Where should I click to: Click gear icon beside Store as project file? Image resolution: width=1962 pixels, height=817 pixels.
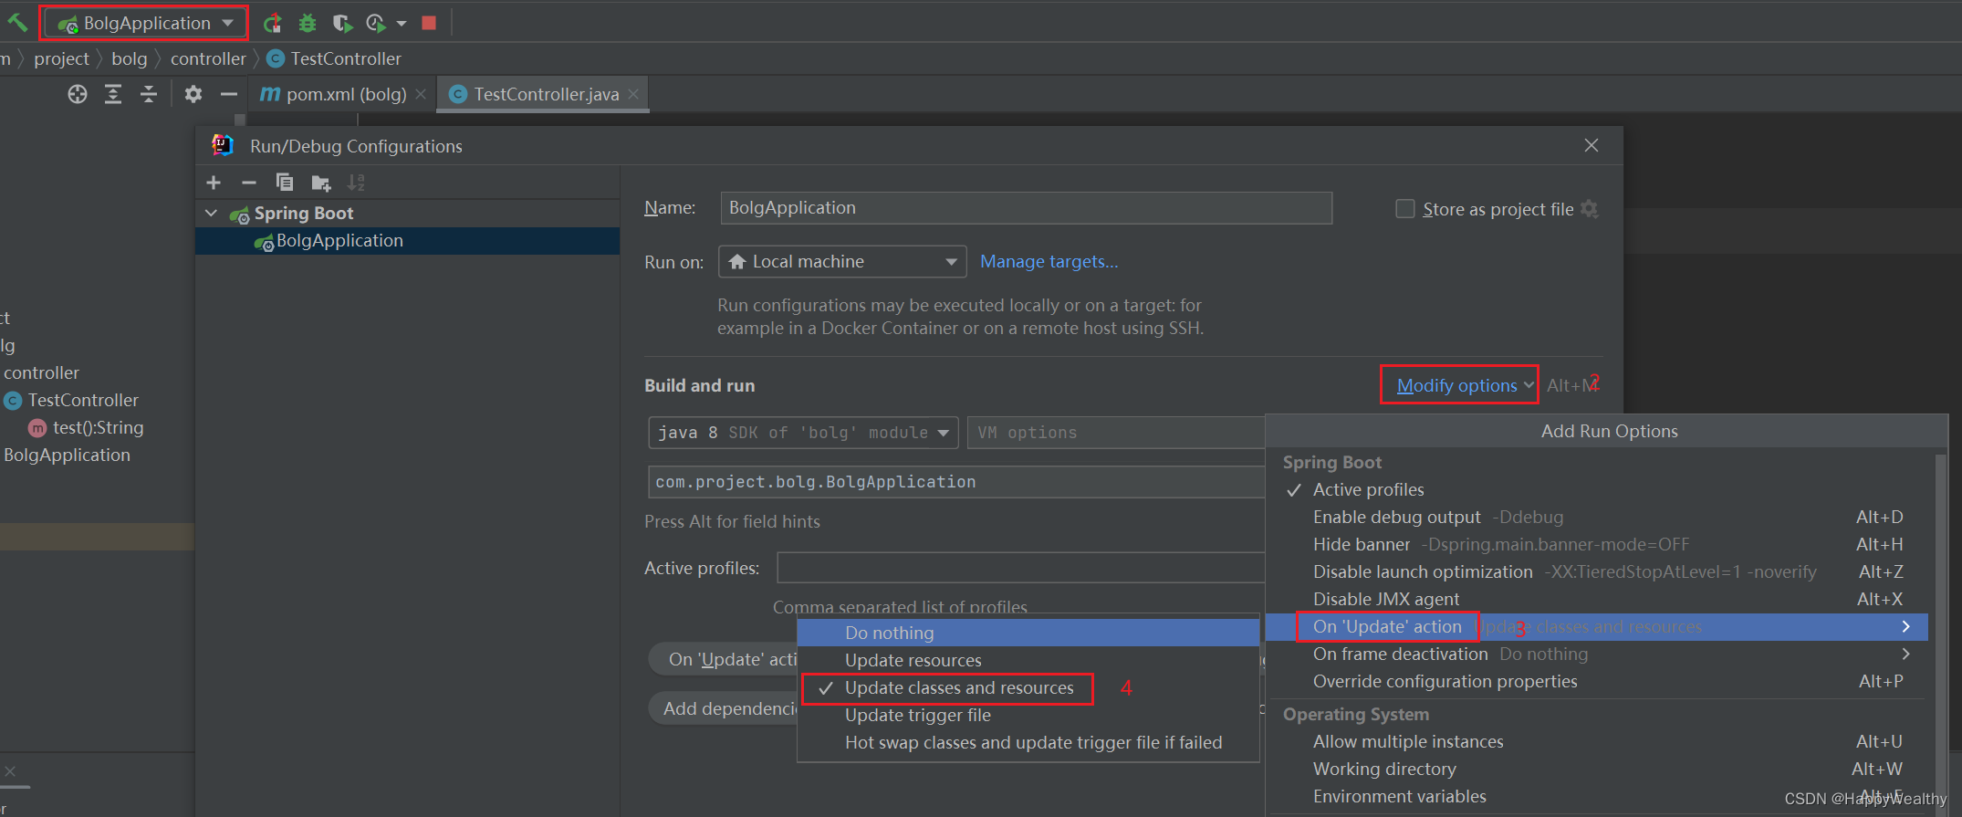1590,209
